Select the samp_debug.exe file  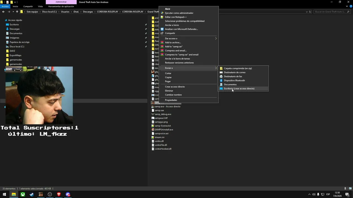click(163, 114)
